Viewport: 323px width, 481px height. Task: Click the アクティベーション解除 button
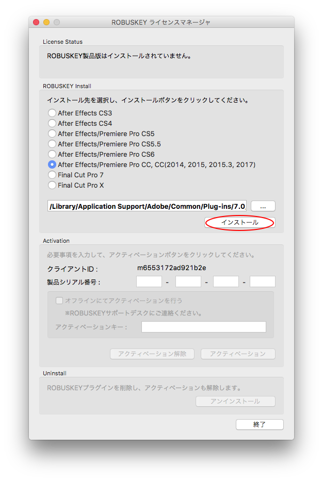[x=152, y=354]
